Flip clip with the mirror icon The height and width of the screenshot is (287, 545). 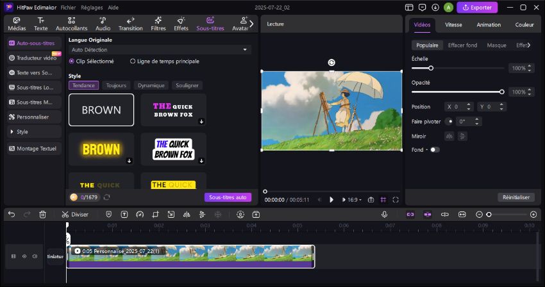[187, 215]
